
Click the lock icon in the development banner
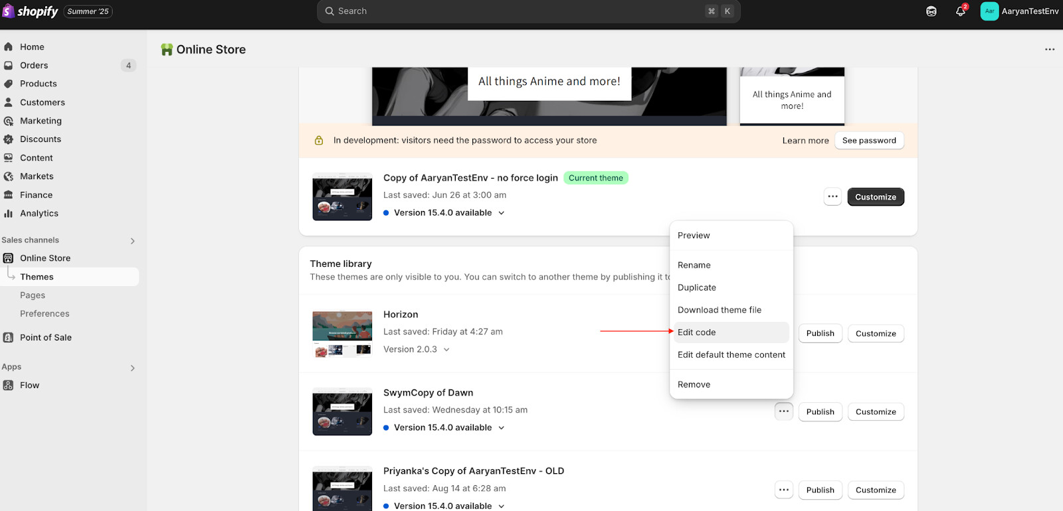click(x=319, y=141)
